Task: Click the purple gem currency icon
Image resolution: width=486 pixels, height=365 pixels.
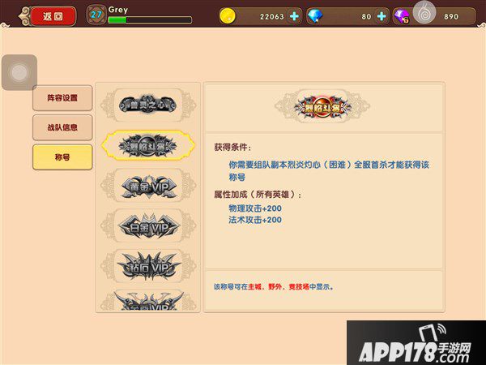Action: (402, 16)
